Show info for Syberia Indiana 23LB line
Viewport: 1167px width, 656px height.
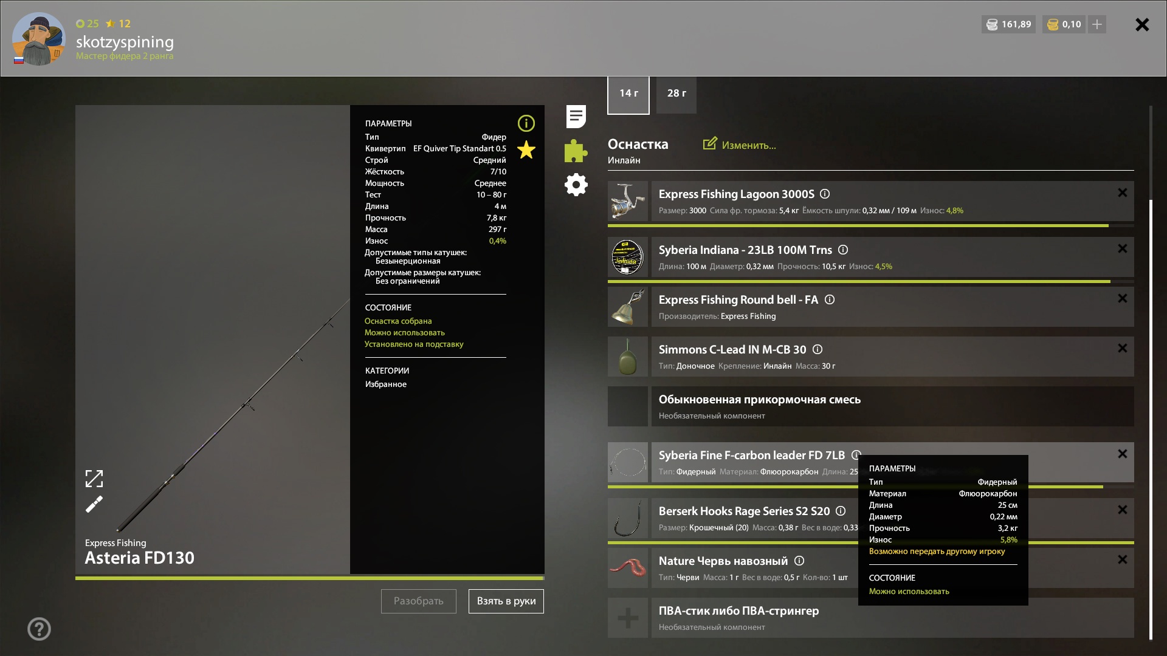(x=843, y=250)
